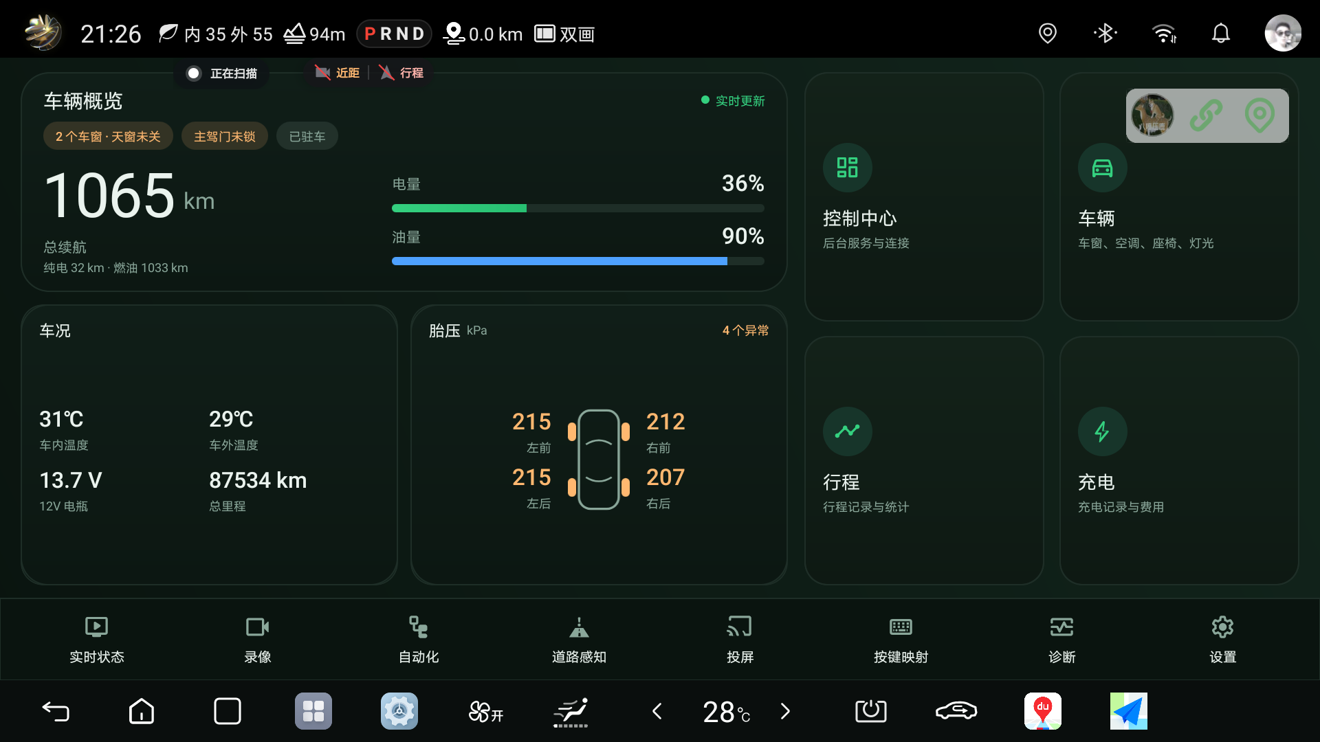Launch the blue gear steering app
This screenshot has width=1320, height=742.
(x=399, y=711)
